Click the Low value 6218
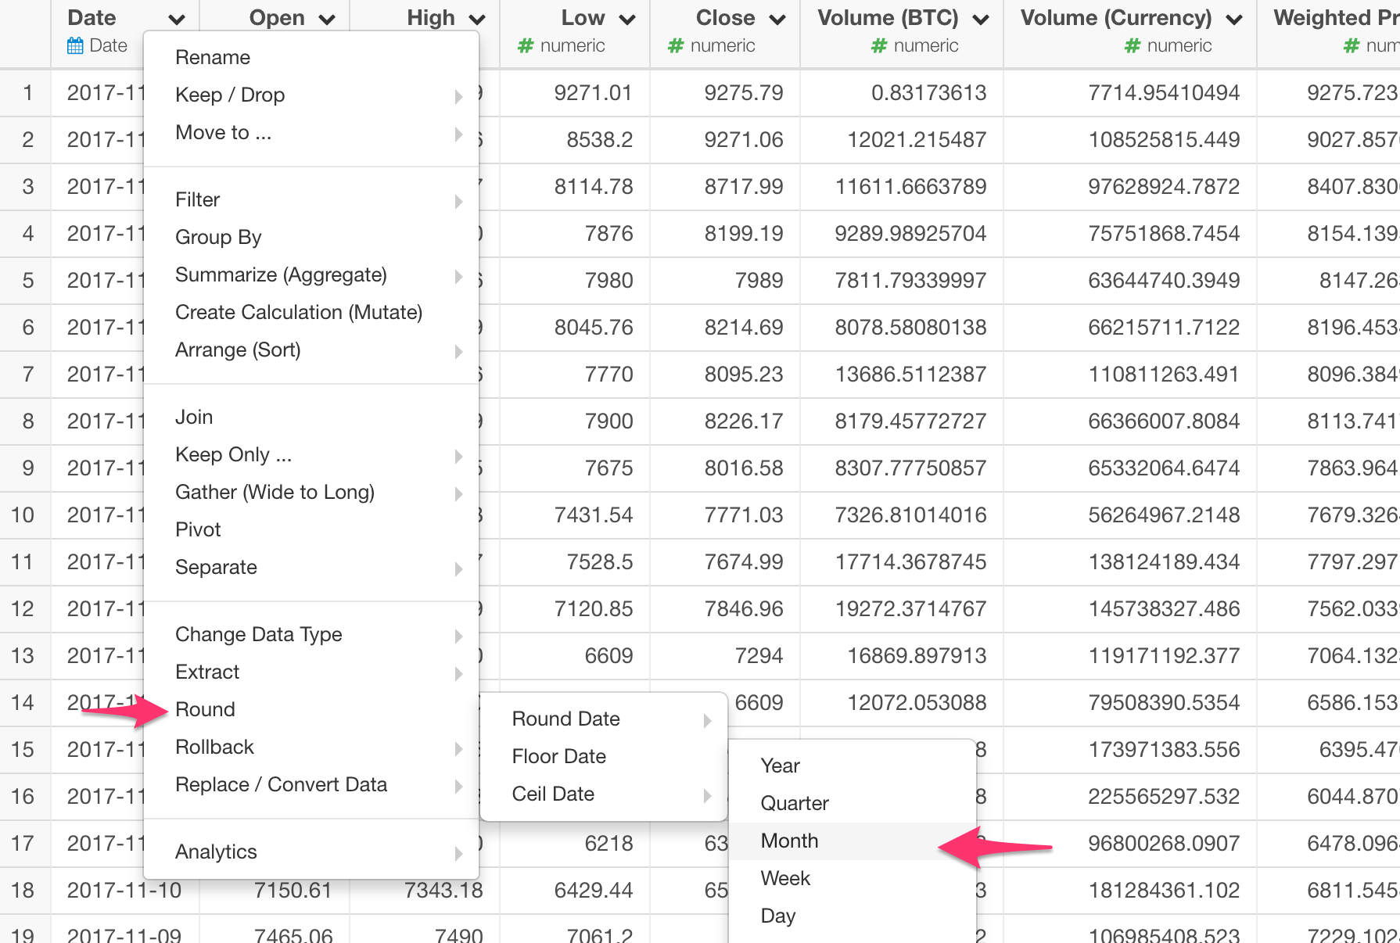The height and width of the screenshot is (943, 1400). [x=608, y=844]
